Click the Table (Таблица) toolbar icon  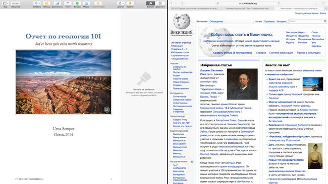click(46, 4)
